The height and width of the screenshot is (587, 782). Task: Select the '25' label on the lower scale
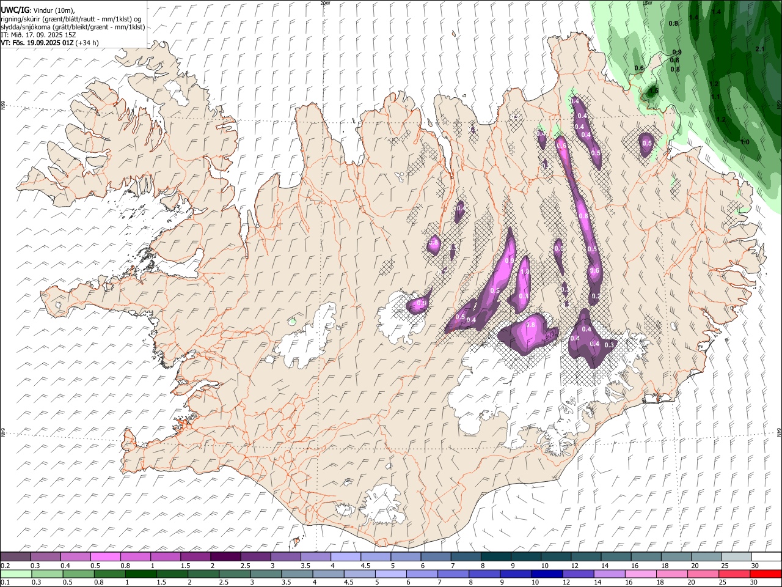click(723, 583)
